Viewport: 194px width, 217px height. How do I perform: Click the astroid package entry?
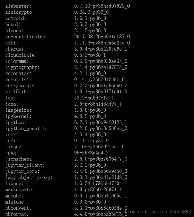point(16,18)
